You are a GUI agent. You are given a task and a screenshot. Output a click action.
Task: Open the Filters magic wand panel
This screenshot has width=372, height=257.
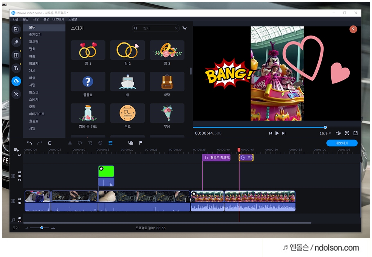click(x=16, y=42)
